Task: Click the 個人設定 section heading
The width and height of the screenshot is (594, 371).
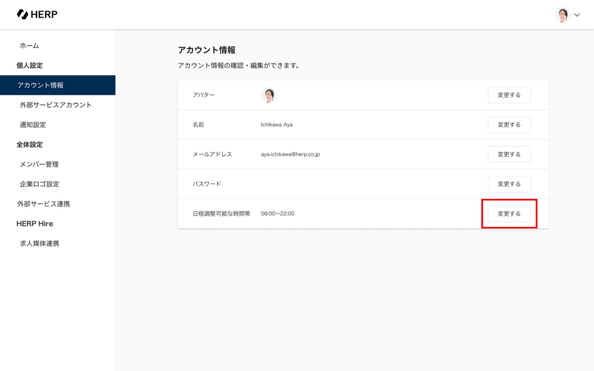Action: pyautogui.click(x=29, y=66)
